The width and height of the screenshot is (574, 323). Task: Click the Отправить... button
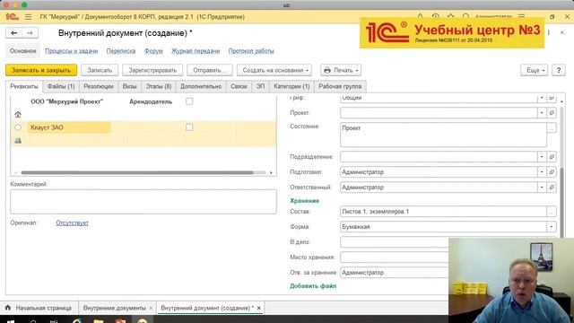click(x=209, y=70)
